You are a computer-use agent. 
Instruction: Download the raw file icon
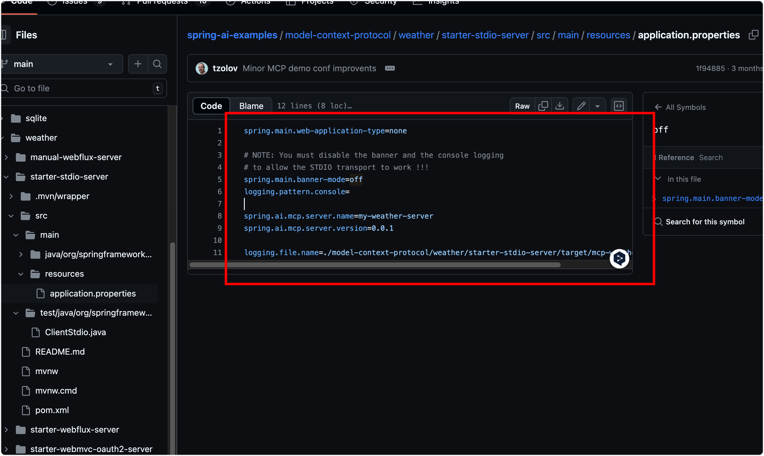(560, 106)
